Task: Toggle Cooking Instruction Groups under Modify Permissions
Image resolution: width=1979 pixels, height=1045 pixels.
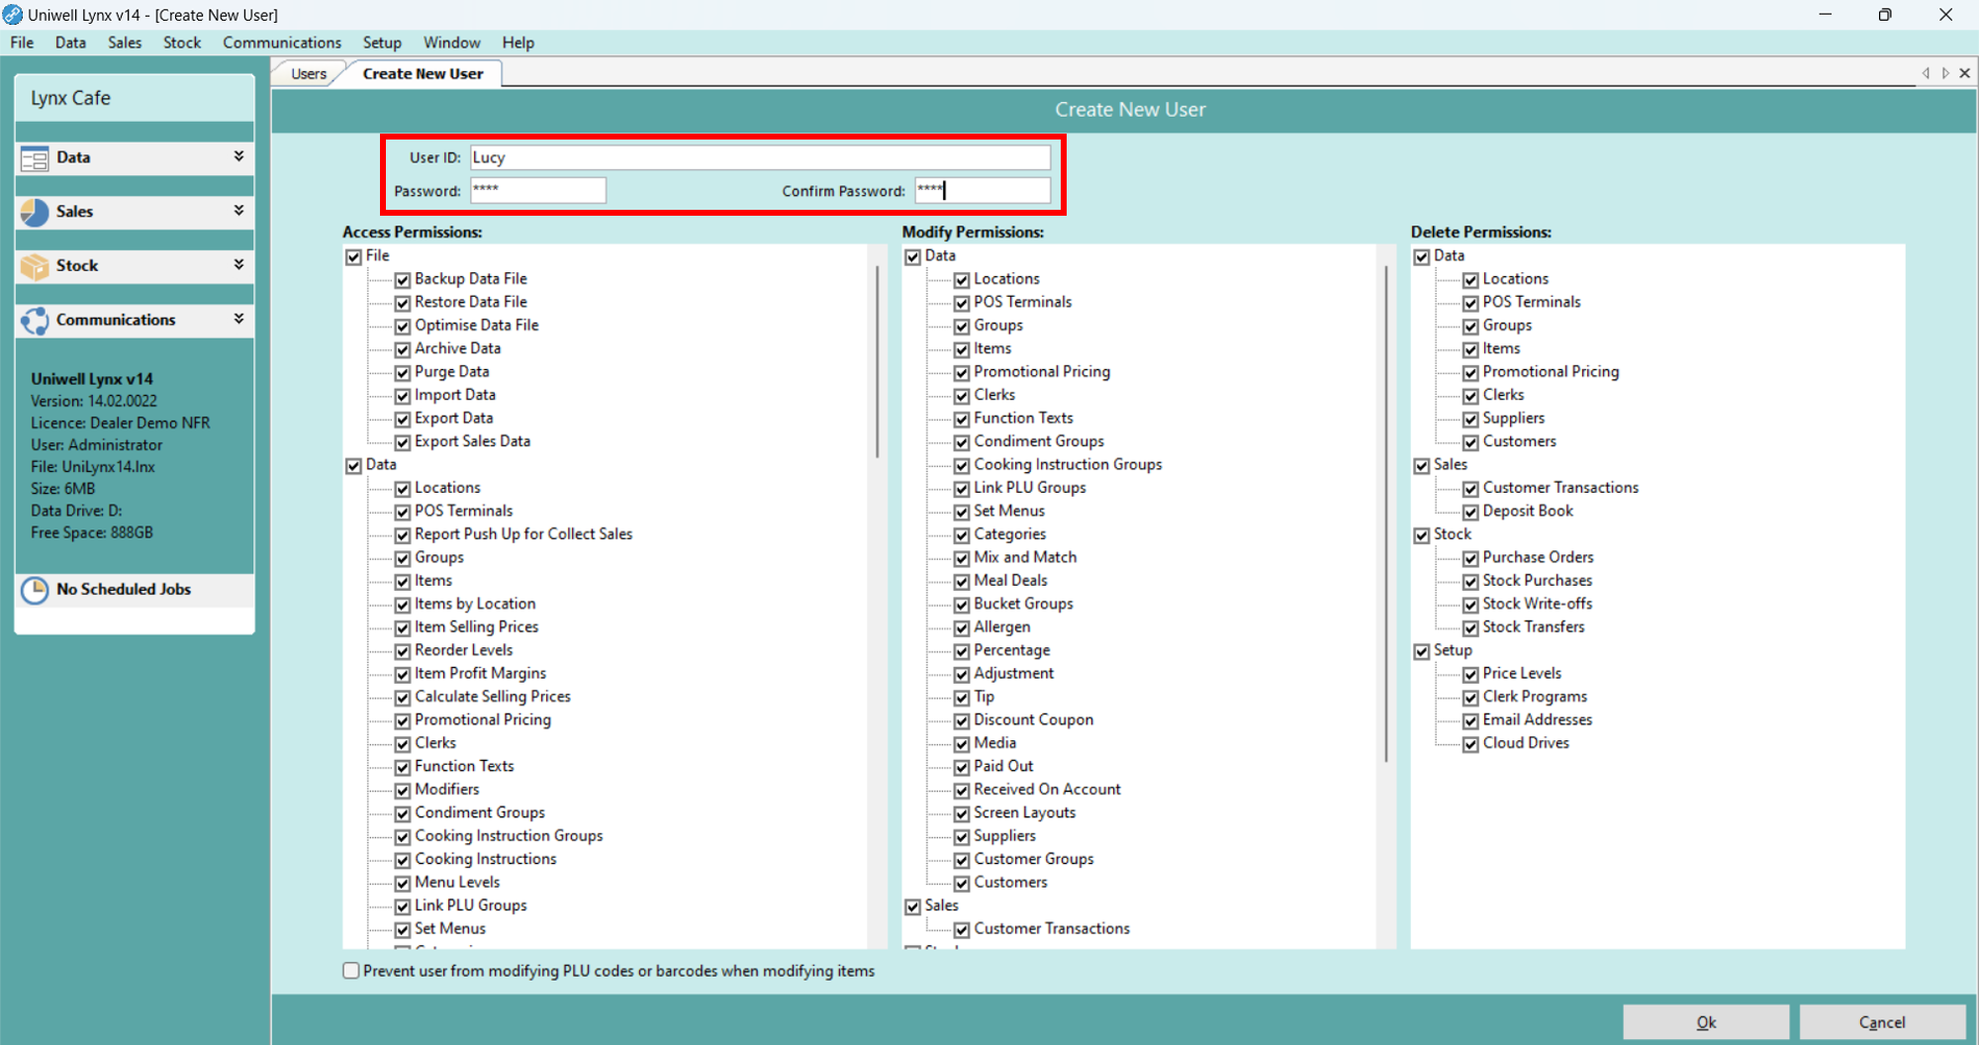Action: (x=962, y=466)
